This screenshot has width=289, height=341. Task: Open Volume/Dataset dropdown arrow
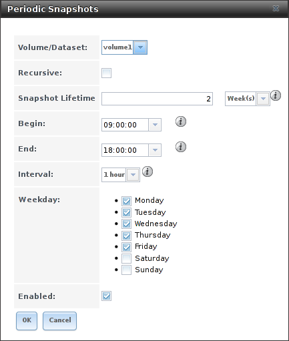point(140,47)
